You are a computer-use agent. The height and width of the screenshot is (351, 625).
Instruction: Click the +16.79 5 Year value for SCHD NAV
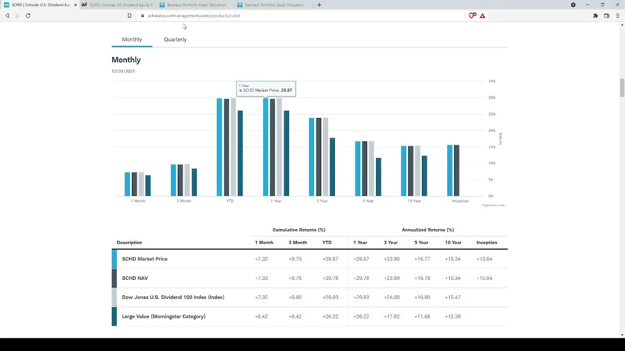(422, 278)
